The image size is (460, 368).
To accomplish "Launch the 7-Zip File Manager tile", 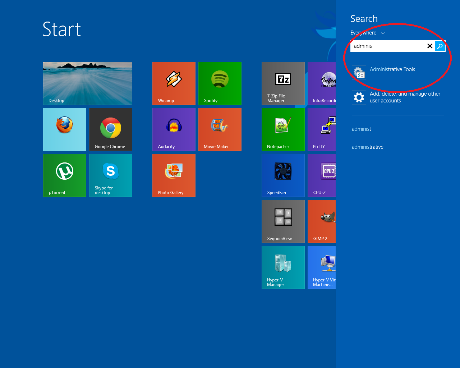I will click(283, 83).
